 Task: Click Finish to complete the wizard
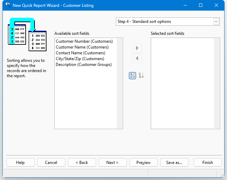(x=208, y=163)
